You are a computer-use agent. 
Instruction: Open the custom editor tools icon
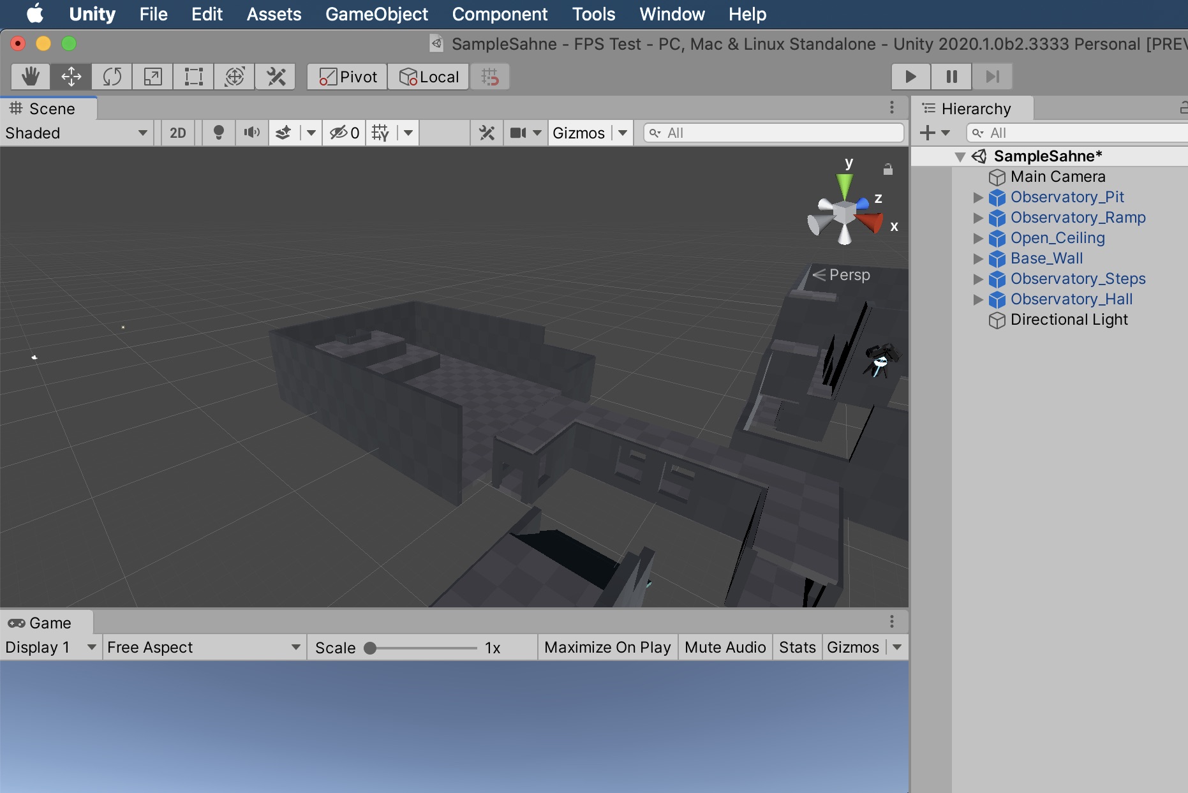(x=275, y=77)
